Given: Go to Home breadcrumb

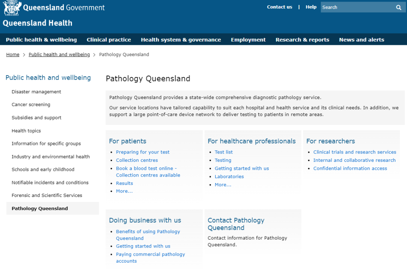Looking at the screenshot, I should (x=13, y=54).
